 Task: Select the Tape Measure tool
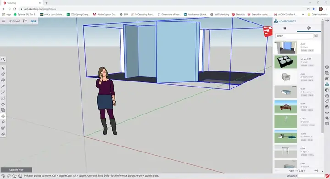coord(3,122)
